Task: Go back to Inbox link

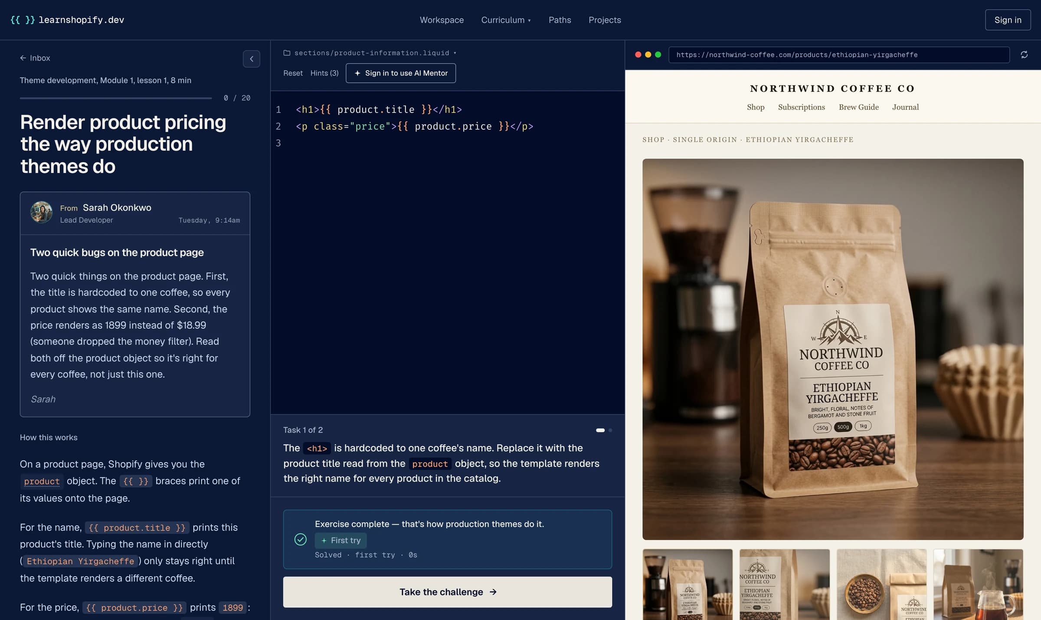Action: [35, 58]
